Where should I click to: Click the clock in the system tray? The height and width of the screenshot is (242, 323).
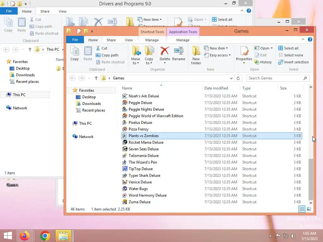click(309, 236)
